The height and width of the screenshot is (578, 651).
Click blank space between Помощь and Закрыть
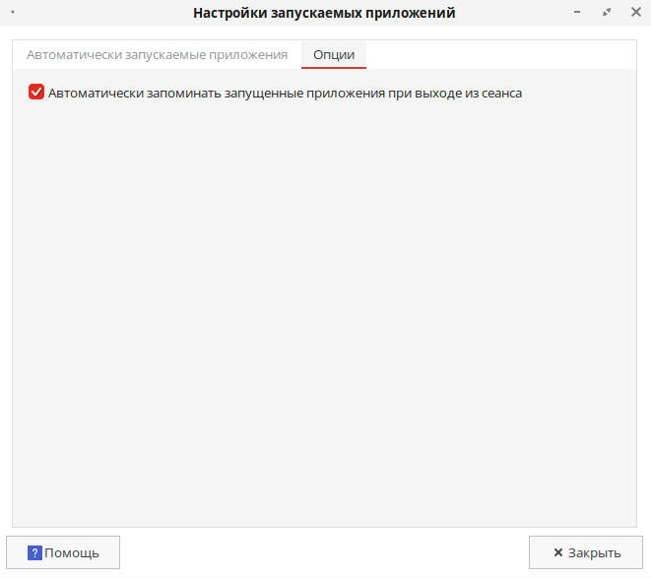(x=325, y=552)
